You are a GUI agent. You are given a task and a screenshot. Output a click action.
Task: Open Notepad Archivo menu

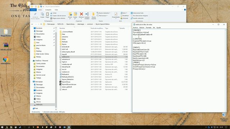click(x=135, y=28)
